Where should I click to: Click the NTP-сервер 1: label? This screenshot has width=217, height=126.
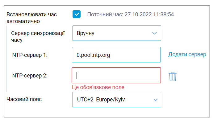pyautogui.click(x=30, y=55)
